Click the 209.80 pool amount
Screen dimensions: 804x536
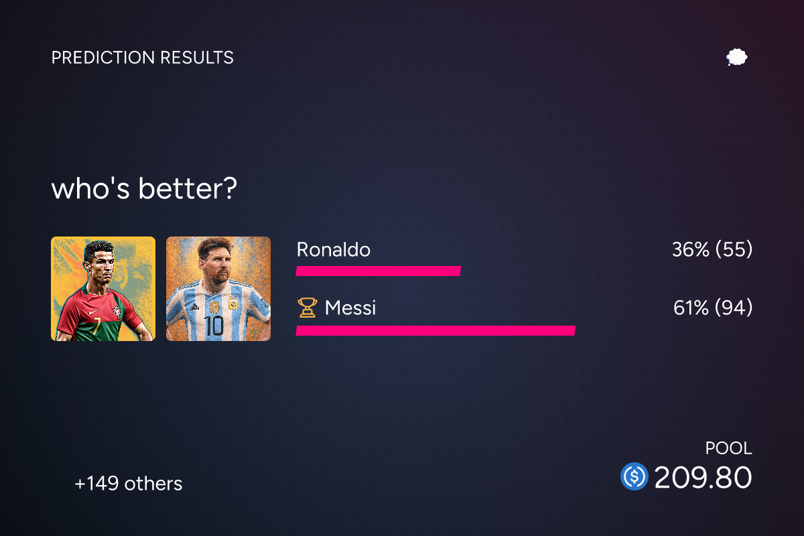pyautogui.click(x=703, y=478)
